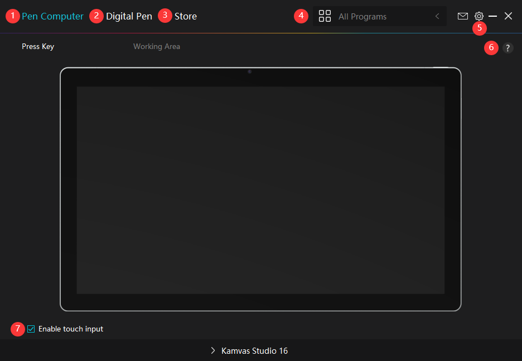
Task: Click the Enable touch input label
Action: (x=71, y=329)
